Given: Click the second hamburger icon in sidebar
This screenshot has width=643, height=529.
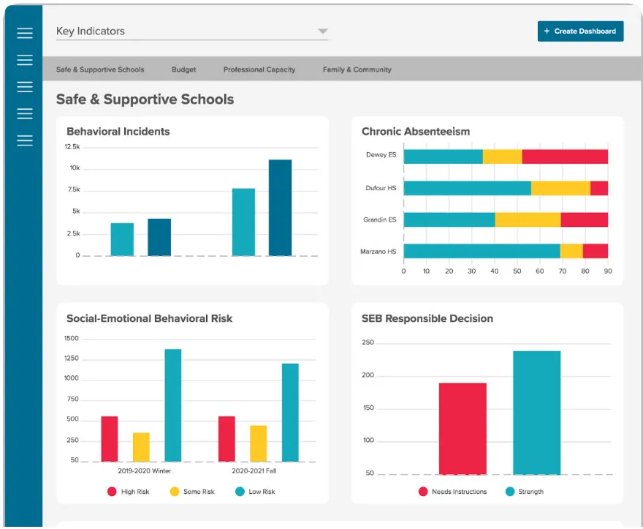Looking at the screenshot, I should (x=25, y=60).
